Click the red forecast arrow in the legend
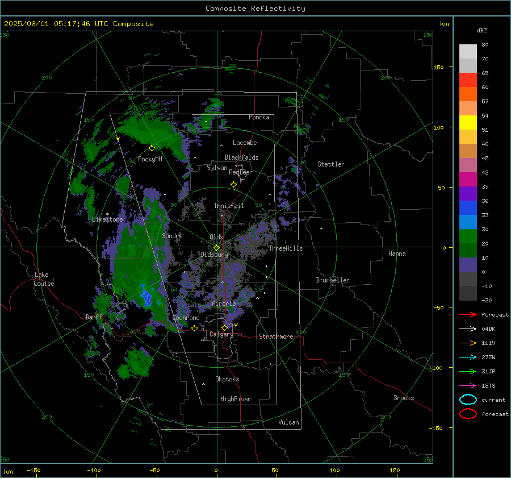This screenshot has height=478, width=511. 468,314
